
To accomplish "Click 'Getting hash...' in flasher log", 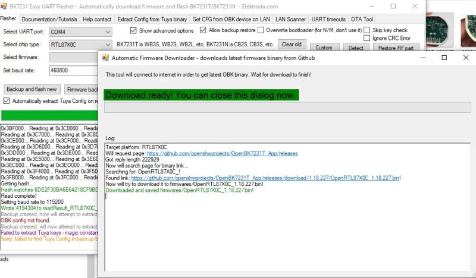I will tap(17, 184).
